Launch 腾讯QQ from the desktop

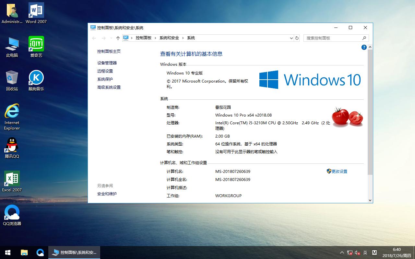tap(12, 148)
